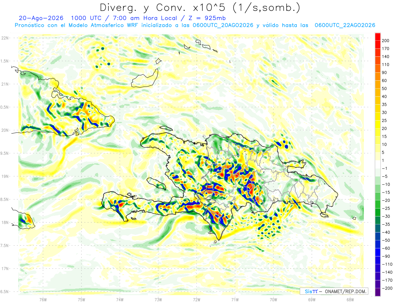Click the latitude label '9.5N'

click(x=5, y=153)
